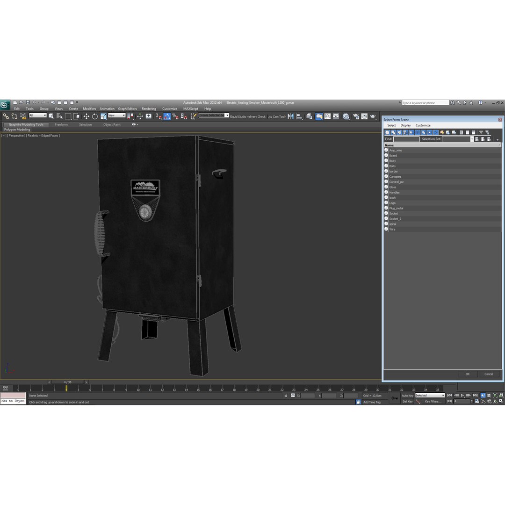
Task: Activate the Select and Link tool
Action: (x=6, y=116)
